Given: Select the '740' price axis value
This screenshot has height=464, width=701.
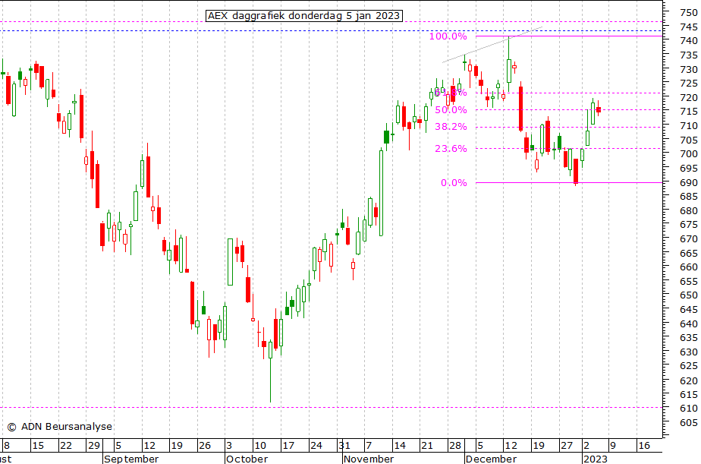Looking at the screenshot, I should click(689, 41).
